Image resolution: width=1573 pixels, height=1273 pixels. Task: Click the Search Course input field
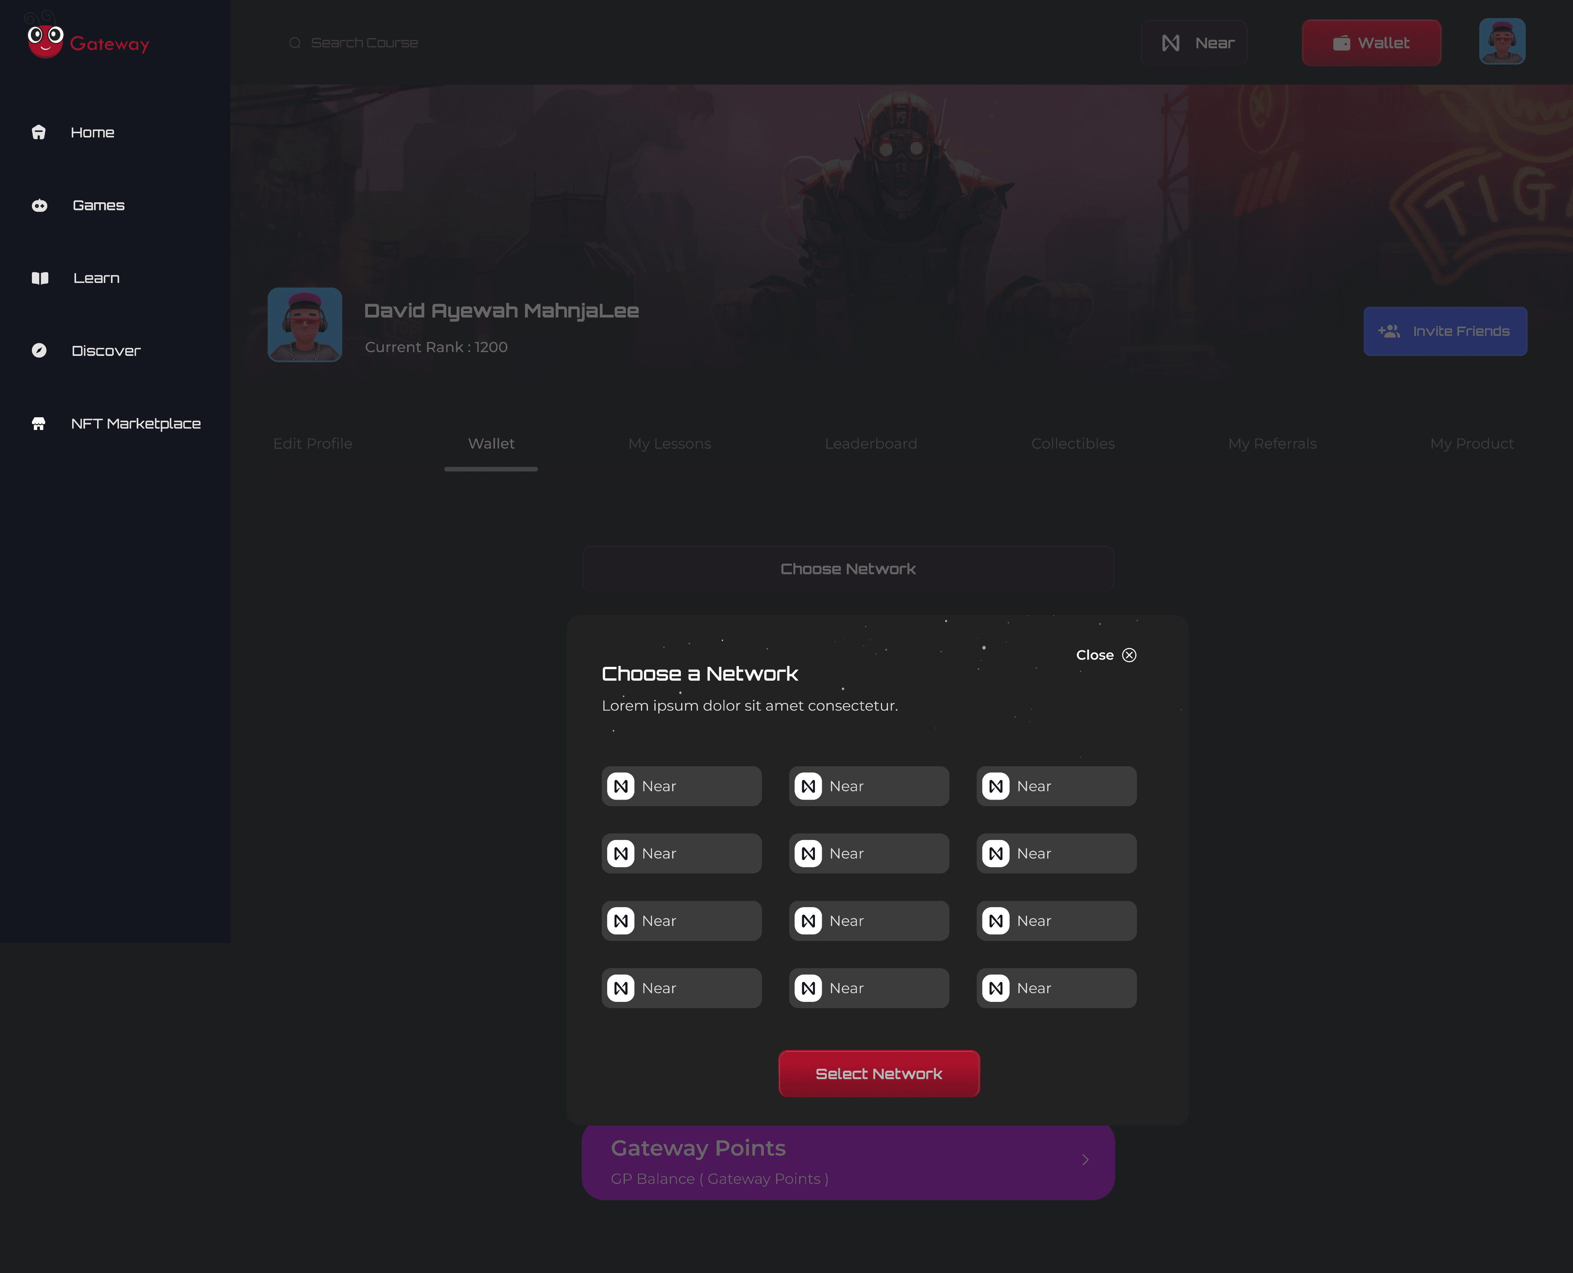(364, 43)
